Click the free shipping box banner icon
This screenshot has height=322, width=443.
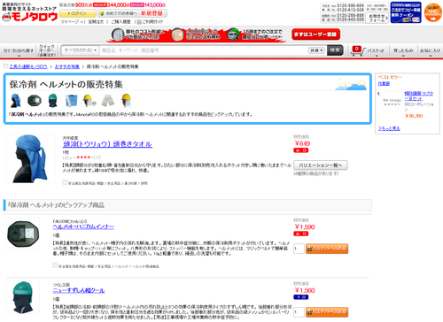pyautogui.click(x=177, y=34)
